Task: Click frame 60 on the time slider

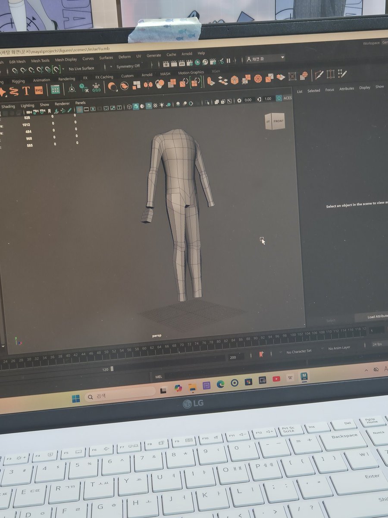Action: tap(144, 348)
